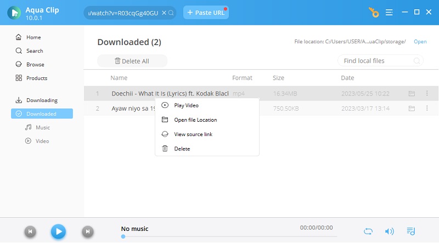Open the hamburger menu icon
The width and height of the screenshot is (439, 243).
point(389,12)
